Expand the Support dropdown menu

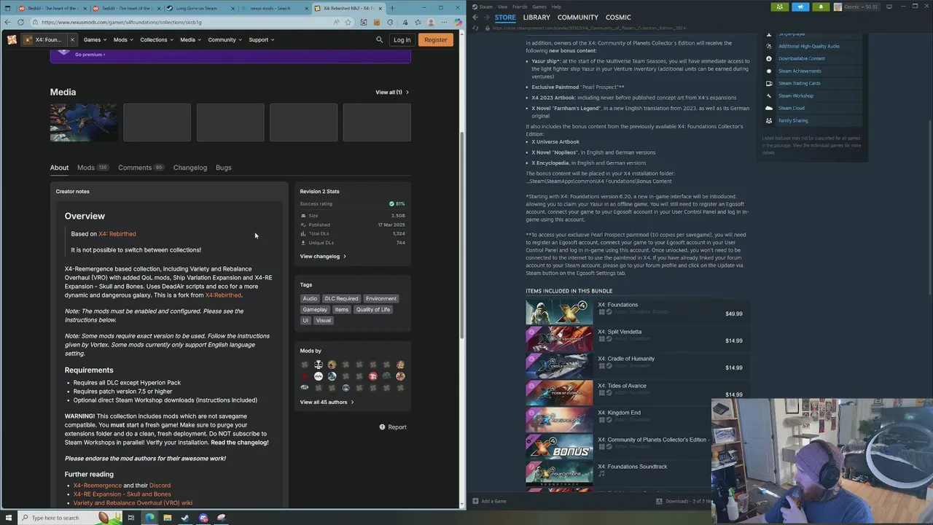pyautogui.click(x=262, y=39)
